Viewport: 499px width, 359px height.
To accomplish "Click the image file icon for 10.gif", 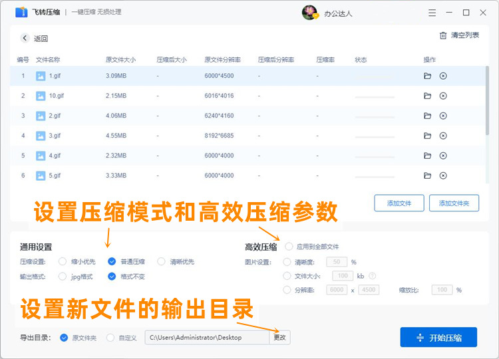I will coord(41,96).
